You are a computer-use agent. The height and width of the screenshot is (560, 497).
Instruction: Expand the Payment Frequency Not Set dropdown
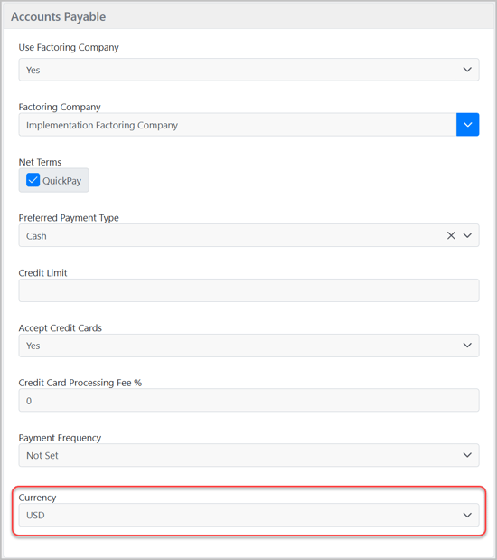tap(248, 455)
